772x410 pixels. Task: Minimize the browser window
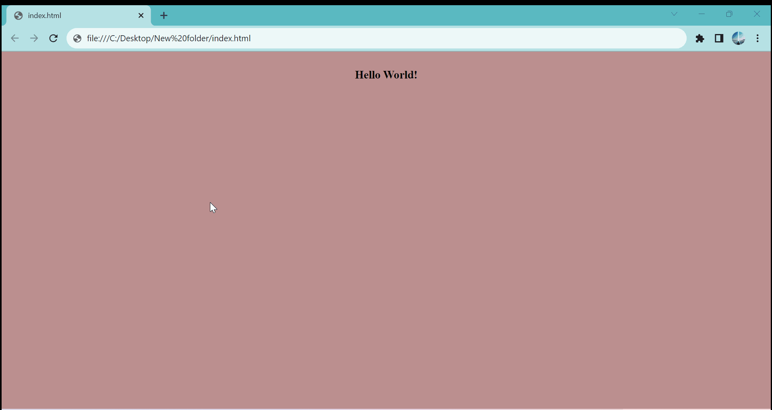[x=702, y=14]
